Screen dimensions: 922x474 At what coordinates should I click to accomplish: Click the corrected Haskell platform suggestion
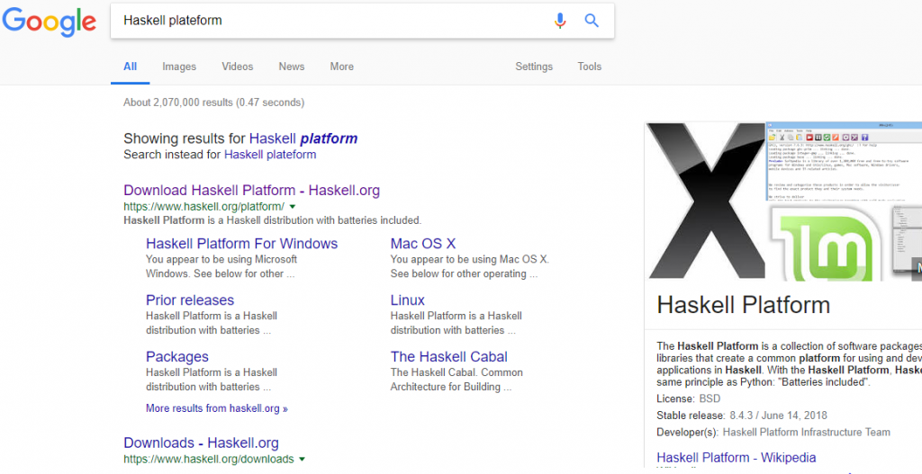(x=303, y=139)
